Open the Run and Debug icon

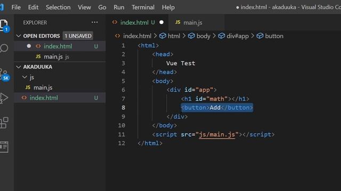[4, 98]
